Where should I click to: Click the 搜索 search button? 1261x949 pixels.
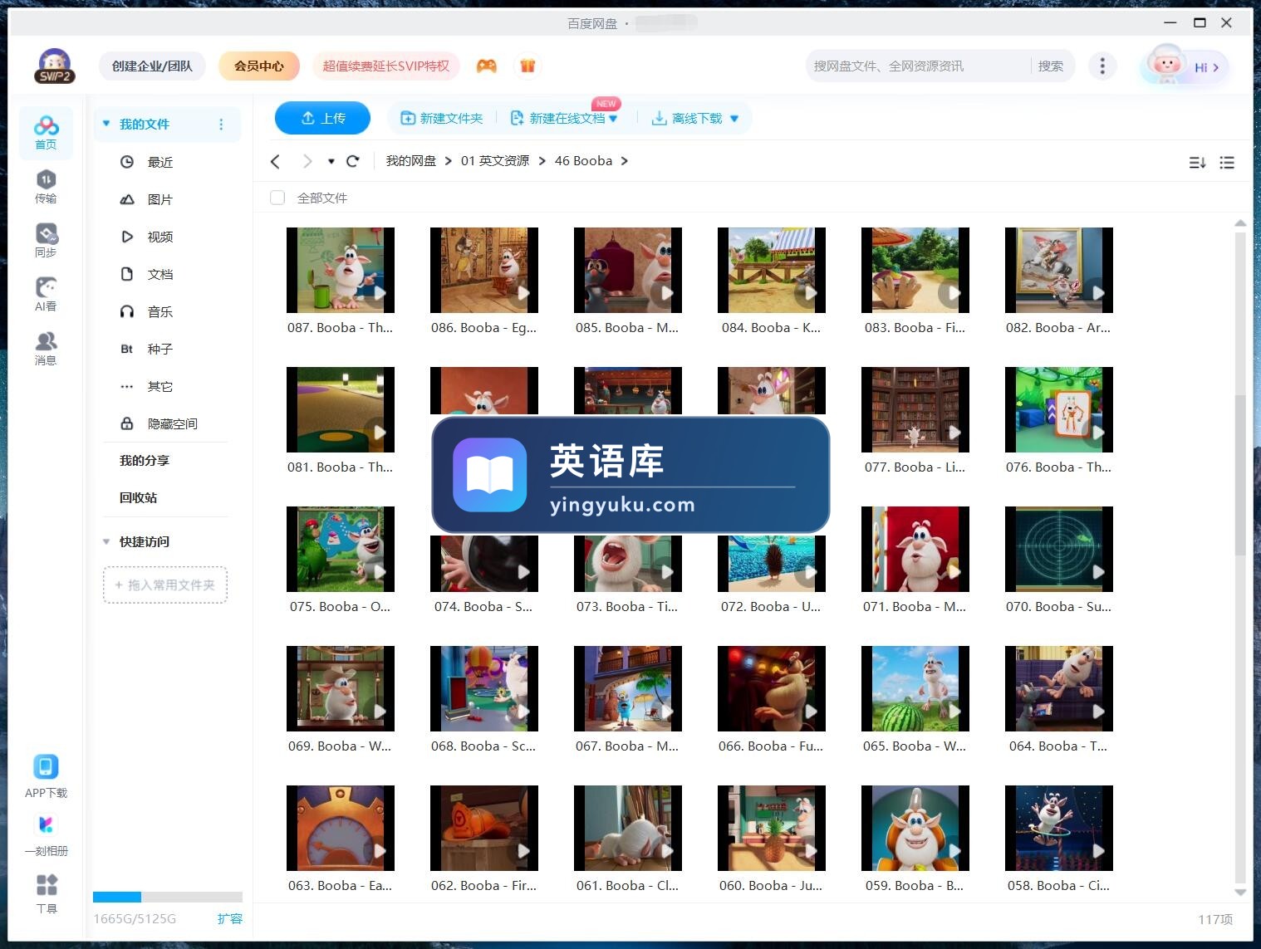[x=1050, y=66]
